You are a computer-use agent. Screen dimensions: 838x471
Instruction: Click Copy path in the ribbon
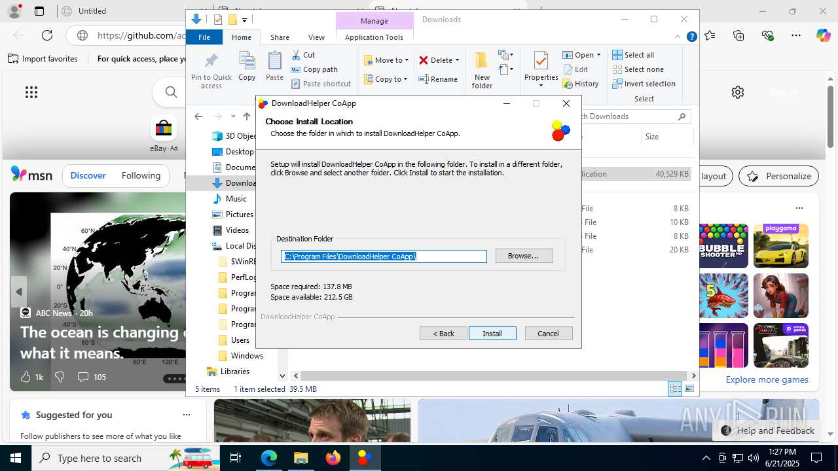point(314,69)
